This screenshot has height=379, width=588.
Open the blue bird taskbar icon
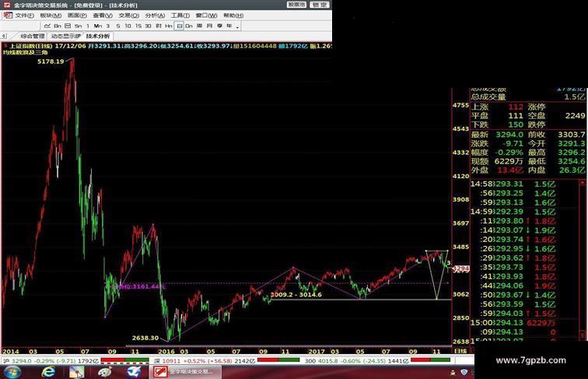(134, 372)
